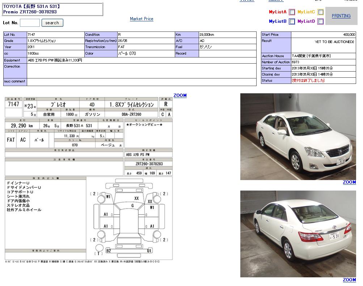
Task: Click the Premio ZRT260-3078283 title box
Action: point(52,9)
